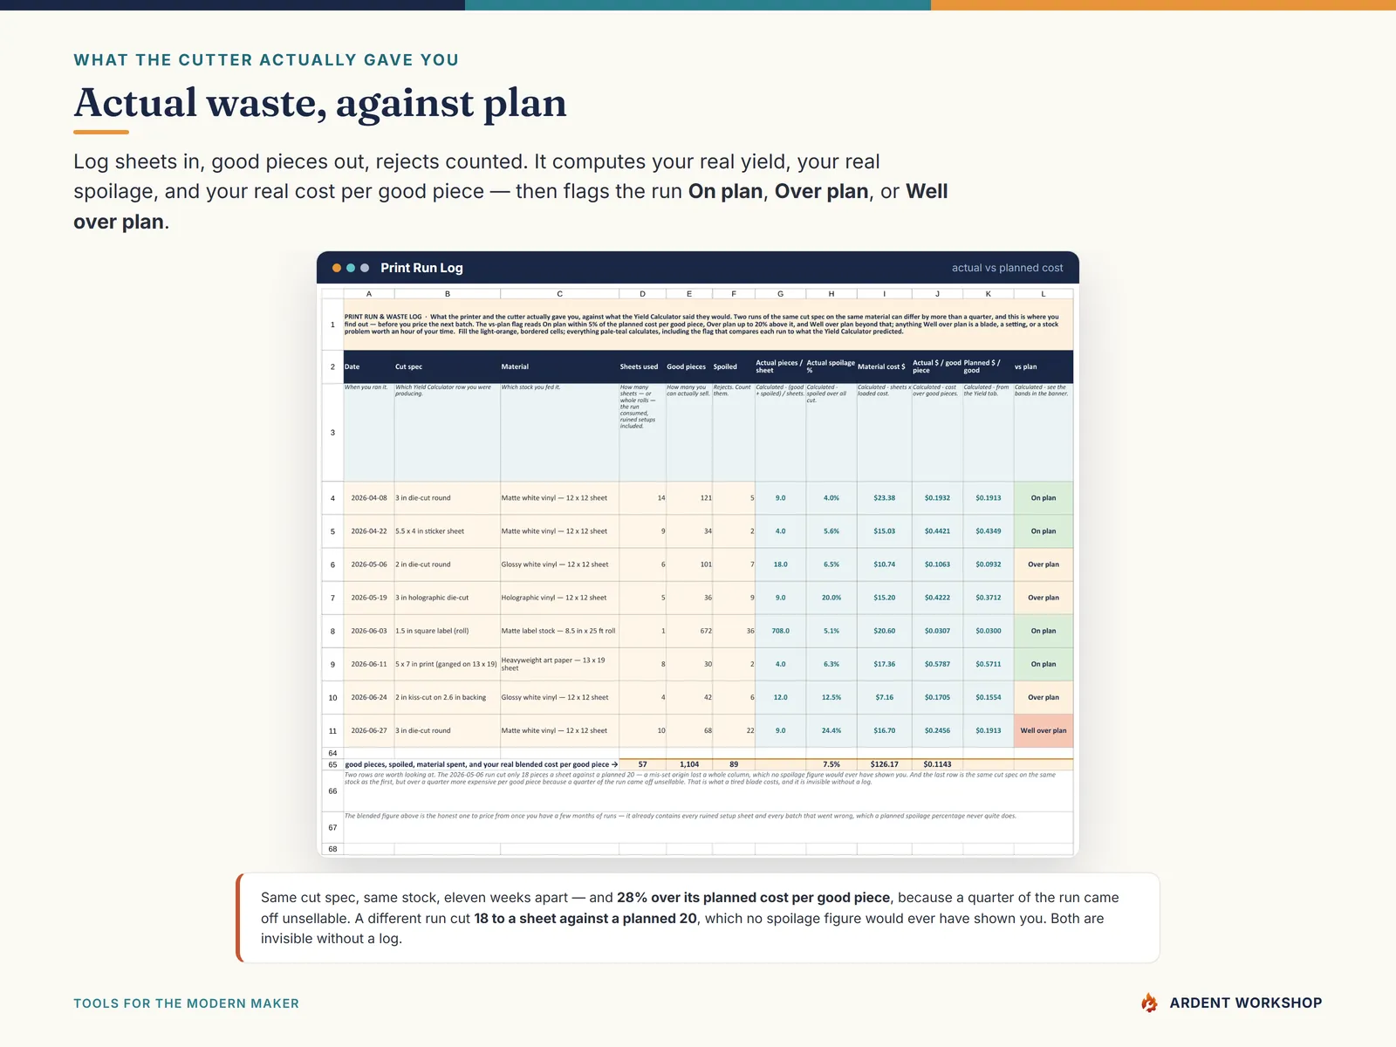Click the 'ARDENT WORKSHOP' brand name
The height and width of the screenshot is (1047, 1396).
(1246, 1003)
